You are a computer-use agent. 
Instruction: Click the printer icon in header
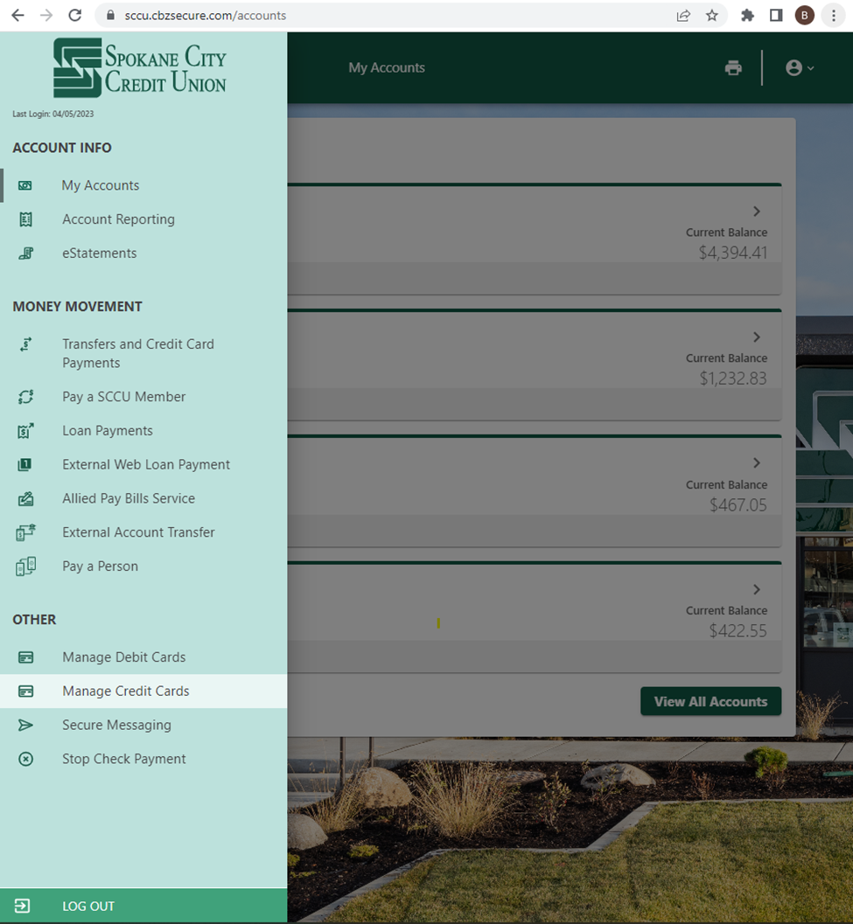pos(733,68)
